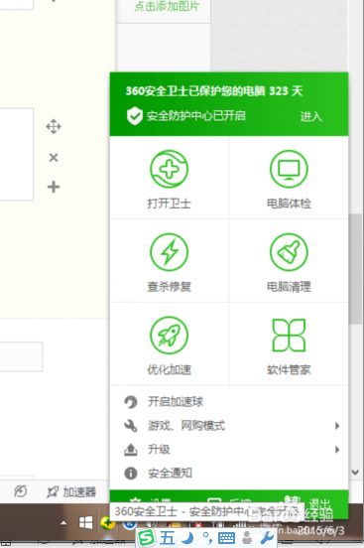Click the plus add icon near the editor
364x548 pixels.
coord(54,187)
